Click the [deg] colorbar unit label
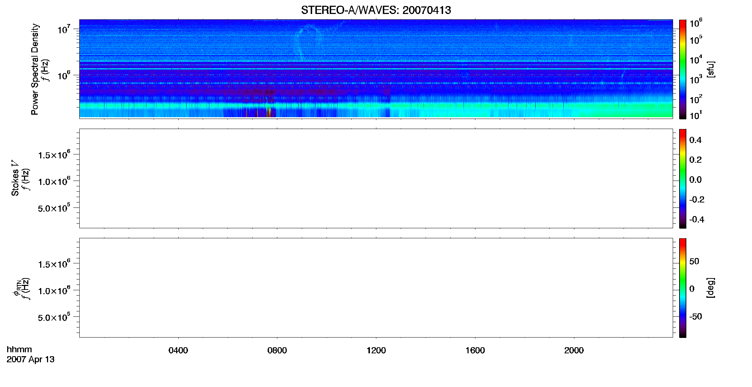Image resolution: width=752 pixels, height=387 pixels. [711, 287]
